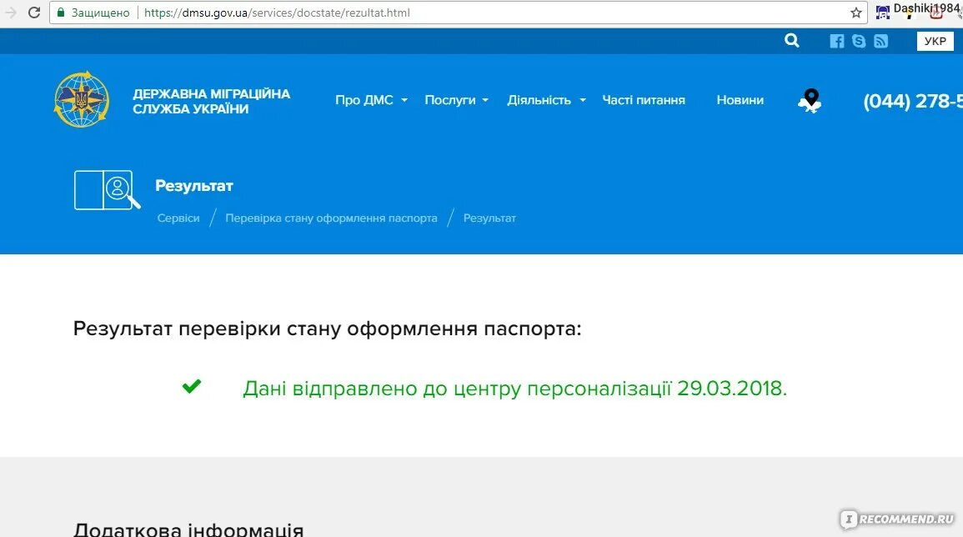963x537 pixels.
Task: Open the Skype icon link
Action: coord(859,40)
